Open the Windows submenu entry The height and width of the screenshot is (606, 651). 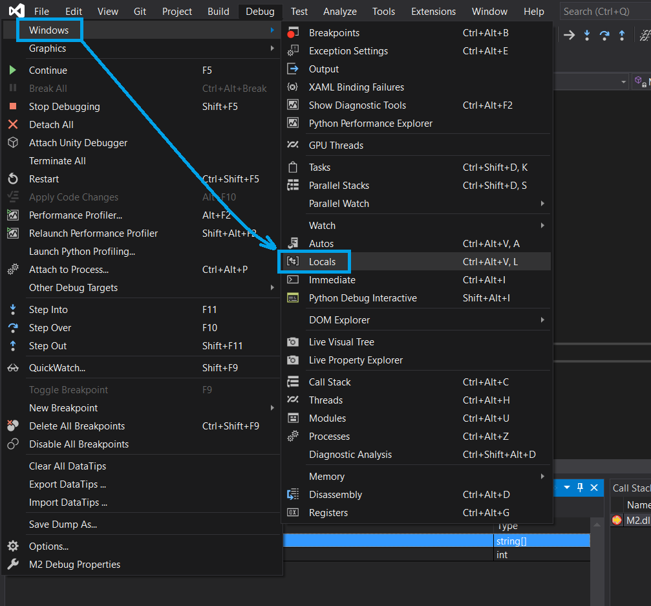point(142,30)
